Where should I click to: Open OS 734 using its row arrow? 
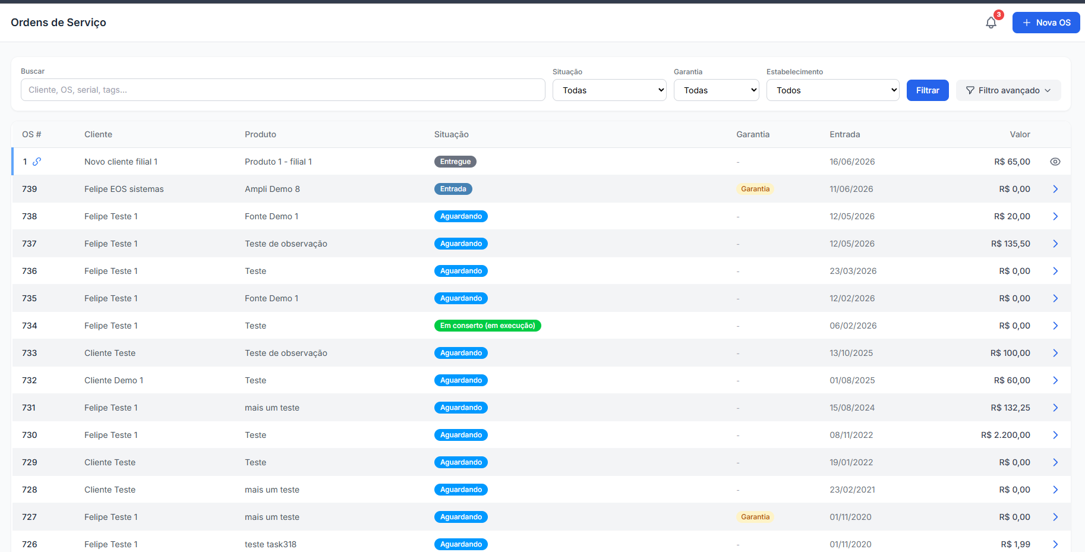click(x=1055, y=326)
